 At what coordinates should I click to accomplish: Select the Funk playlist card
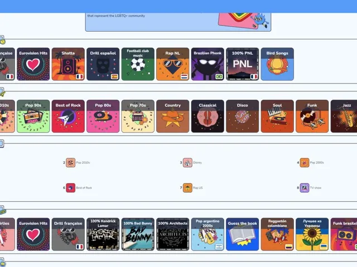(312, 116)
